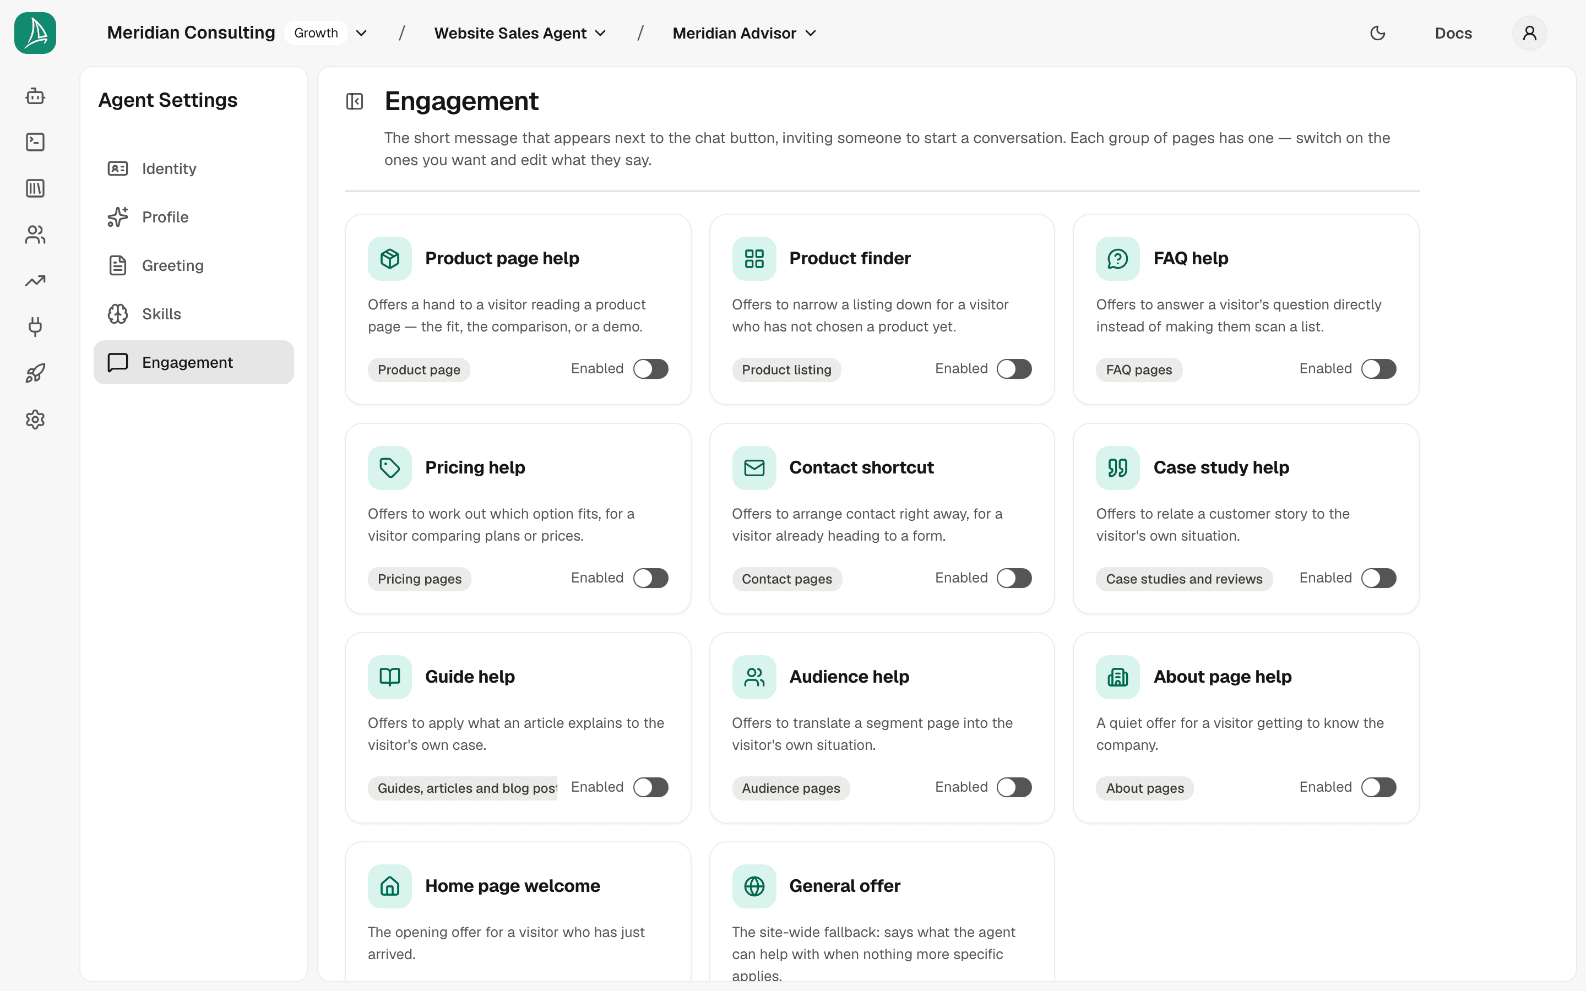Viewport: 1586px width, 991px height.
Task: Enable the Audience help toggle
Action: coord(1014,787)
